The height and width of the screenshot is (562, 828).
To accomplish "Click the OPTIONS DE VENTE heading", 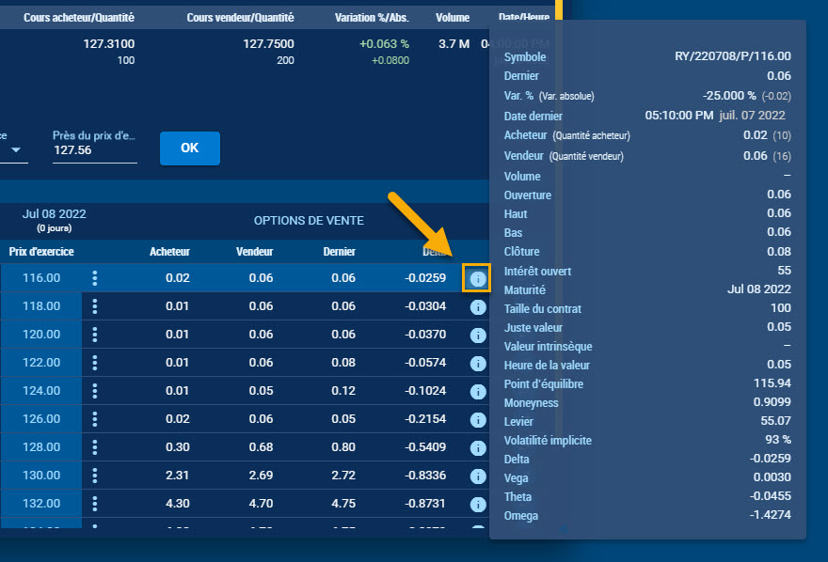I will (x=309, y=221).
